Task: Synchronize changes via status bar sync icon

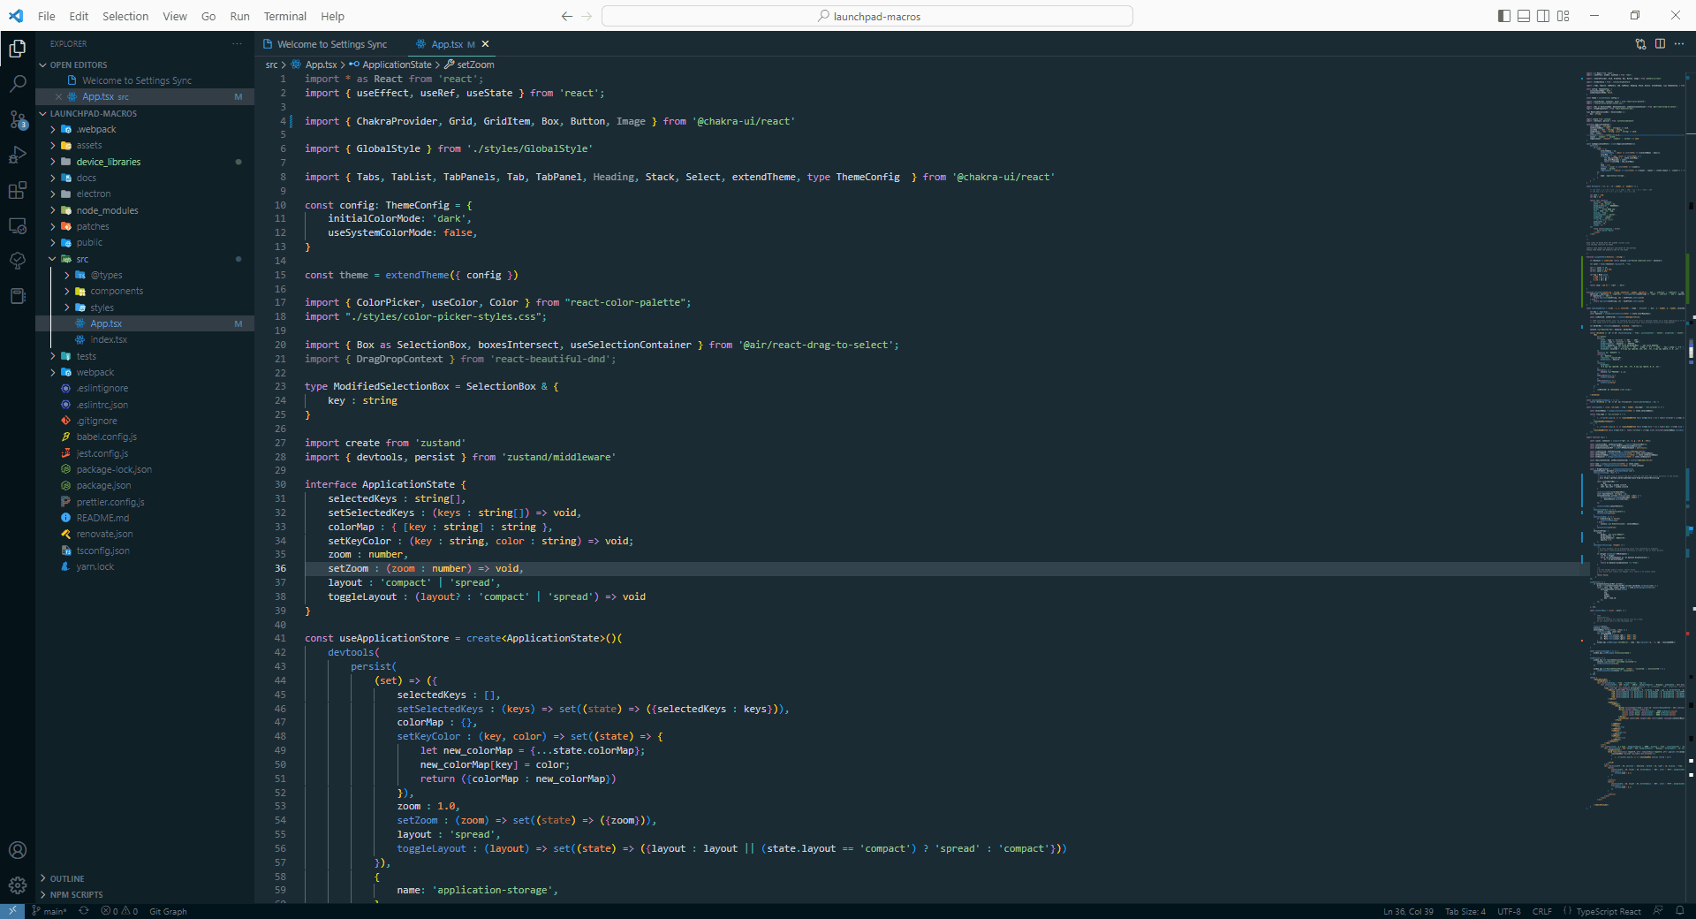Action: (x=84, y=911)
